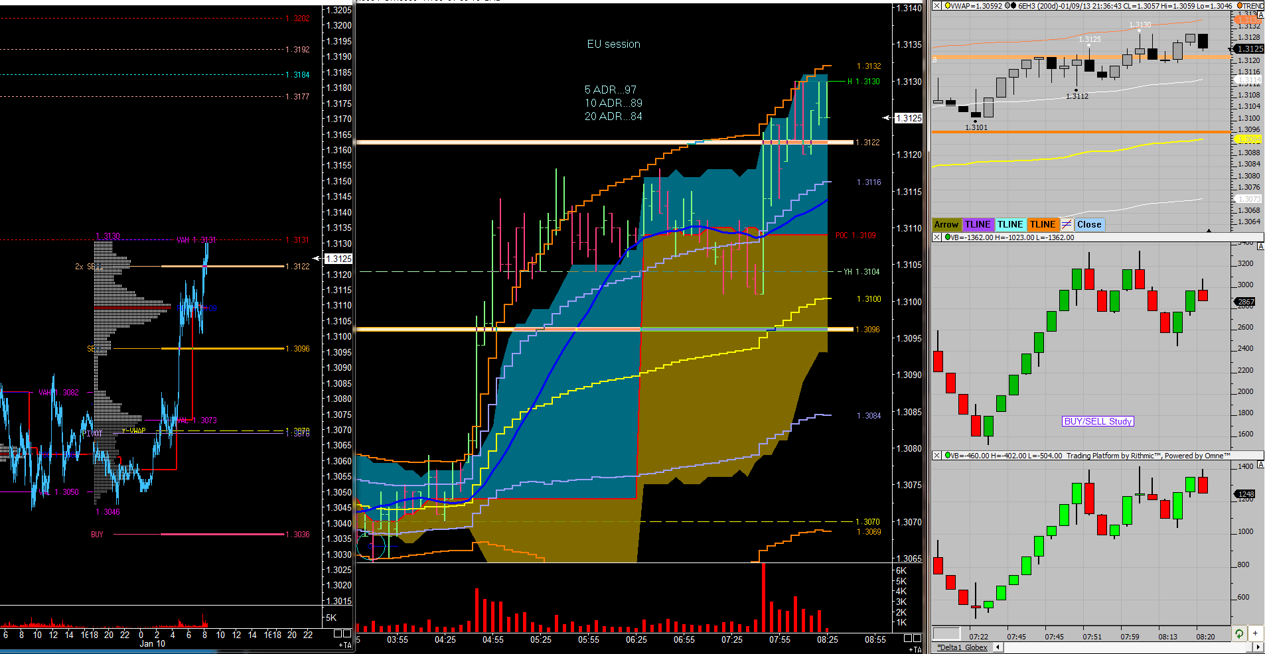
Task: Click the 'Jan 10' date label
Action: [x=152, y=644]
